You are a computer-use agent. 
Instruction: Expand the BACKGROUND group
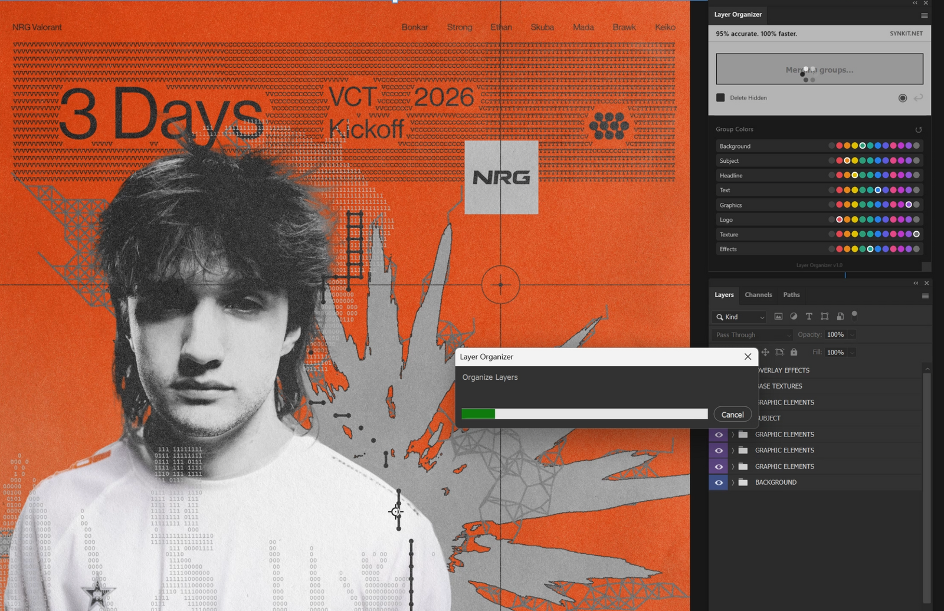[733, 482]
